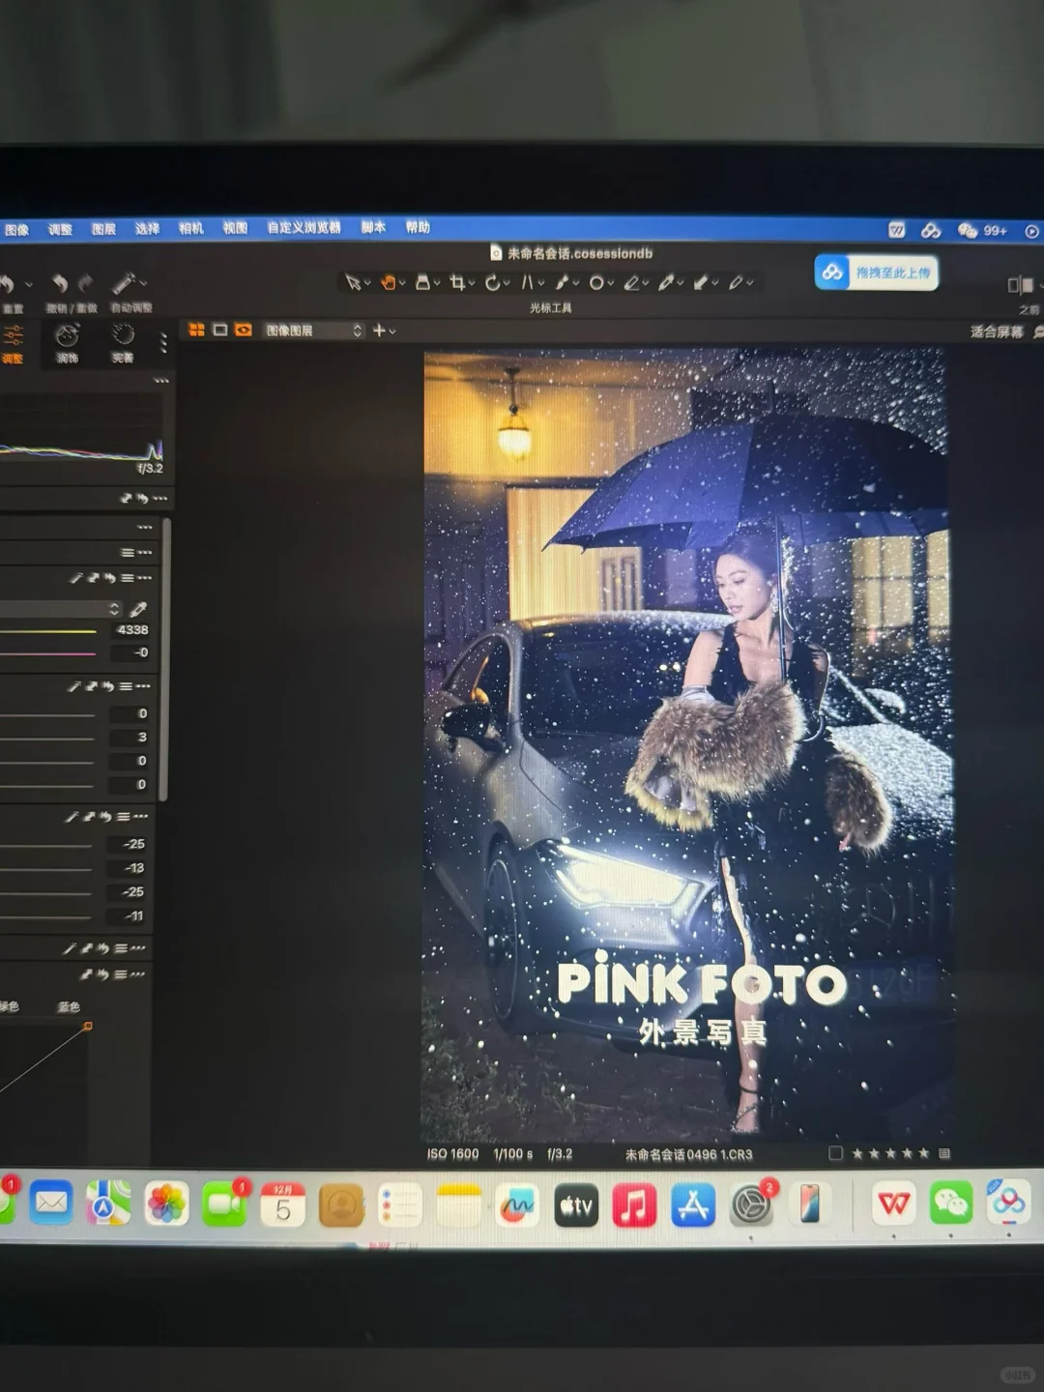Adjust the yellow Kelvin slider showing 4338
The image size is (1044, 1392).
48,630
